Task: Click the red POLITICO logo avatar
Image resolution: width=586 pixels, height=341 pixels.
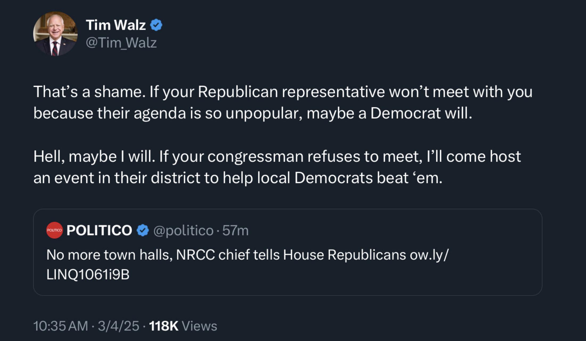Action: click(54, 230)
